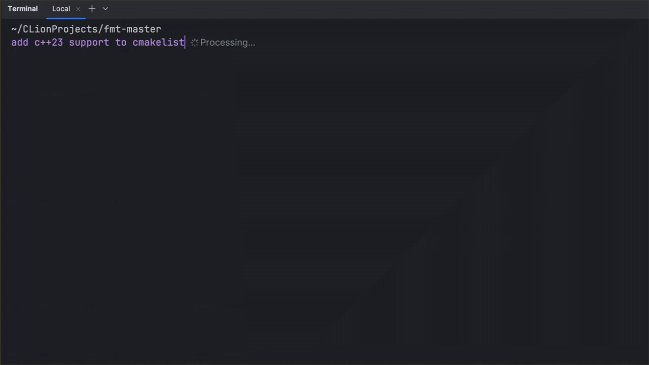
Task: Click the empty terminal output area
Action: tap(324, 203)
